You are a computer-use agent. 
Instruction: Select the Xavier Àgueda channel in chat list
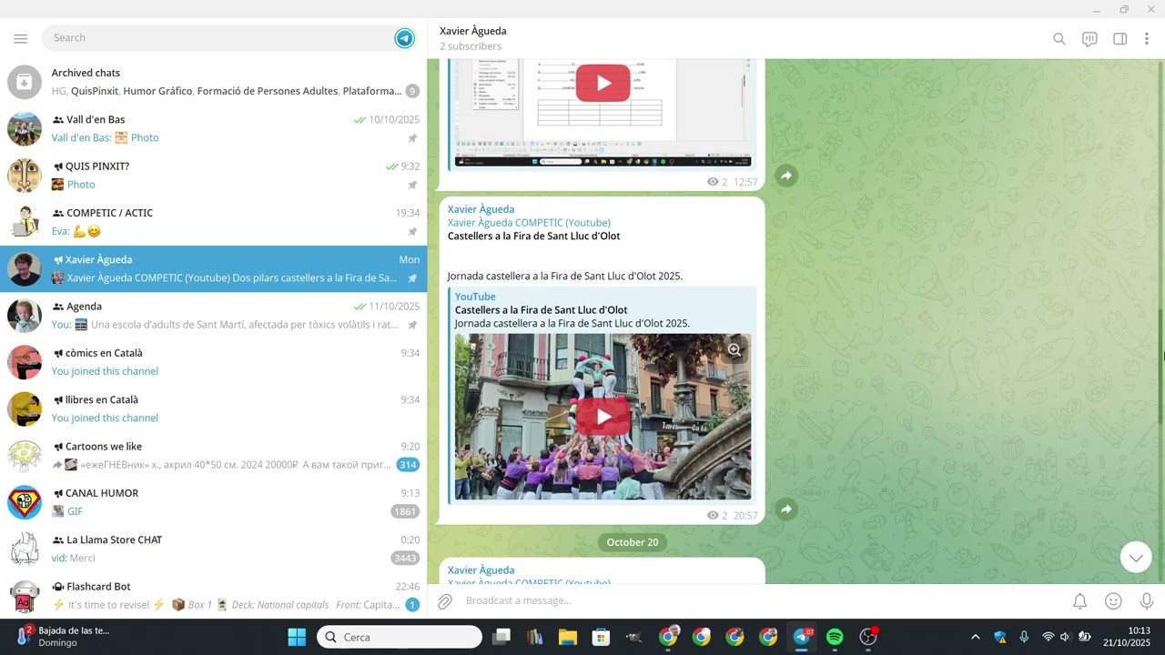click(213, 269)
